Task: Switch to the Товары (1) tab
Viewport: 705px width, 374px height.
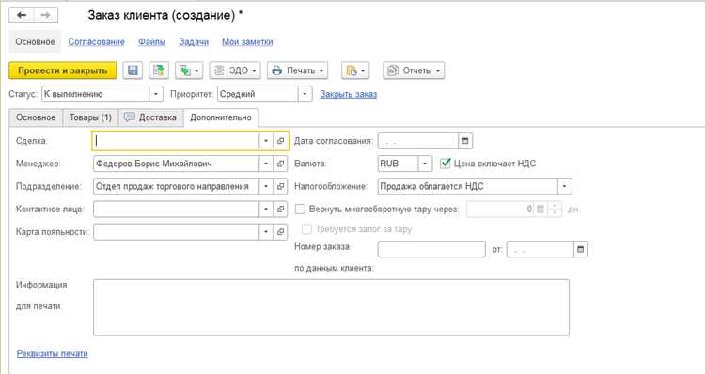Action: [90, 117]
